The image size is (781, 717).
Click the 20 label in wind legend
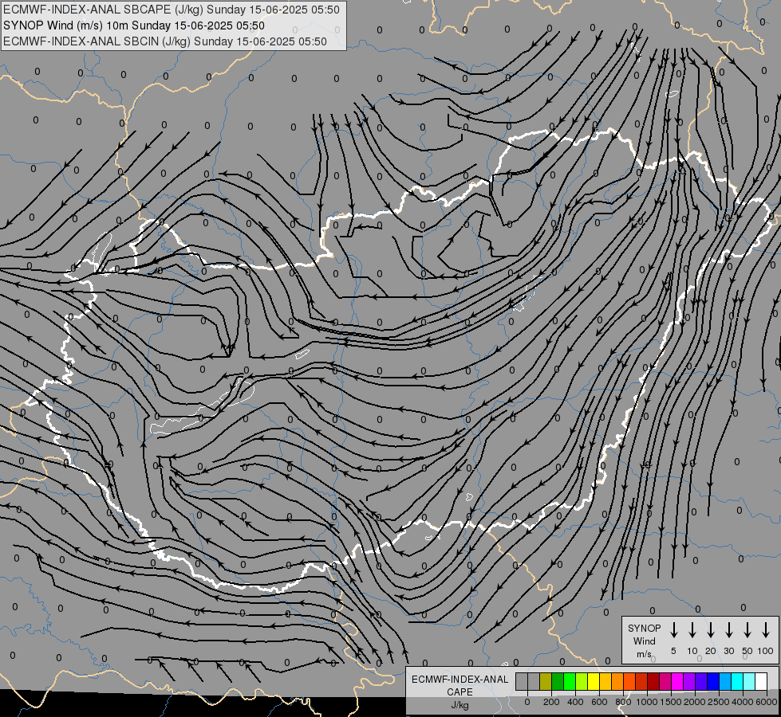(x=710, y=651)
